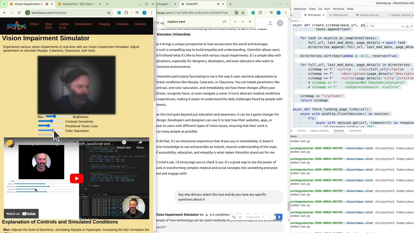Switch to the COMMENTS panel tab
414x233 pixels.
[355, 131]
